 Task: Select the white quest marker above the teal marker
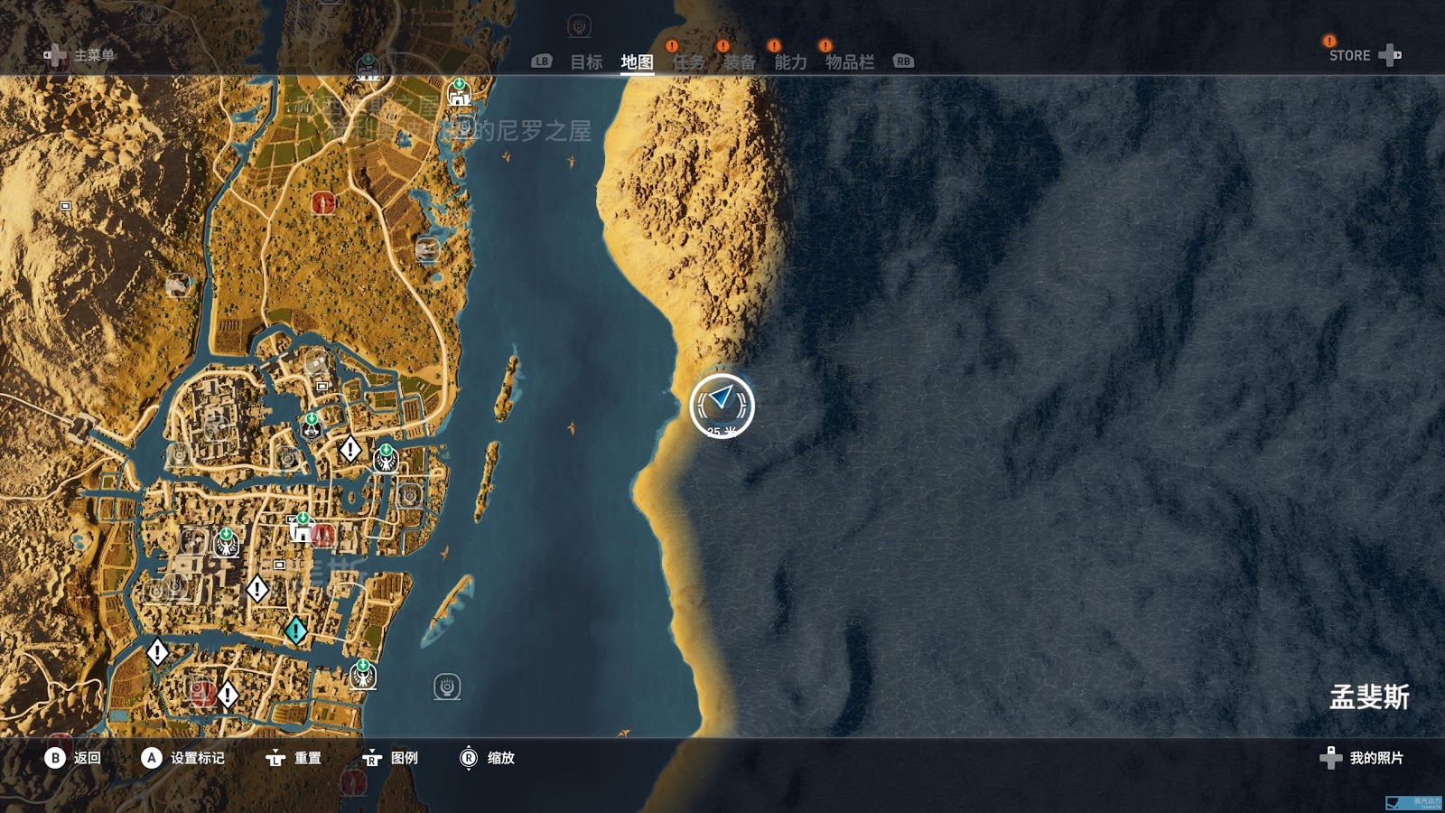point(257,590)
